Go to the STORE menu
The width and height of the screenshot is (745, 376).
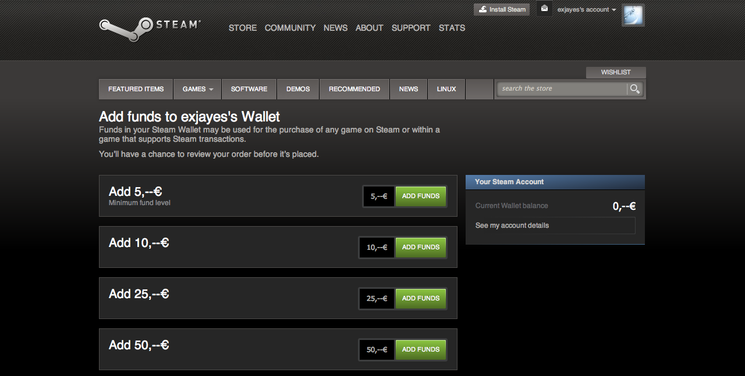tap(243, 28)
